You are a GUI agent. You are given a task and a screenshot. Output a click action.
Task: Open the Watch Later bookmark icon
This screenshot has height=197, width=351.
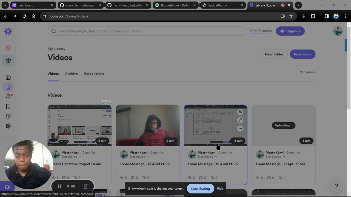[x=8, y=106]
